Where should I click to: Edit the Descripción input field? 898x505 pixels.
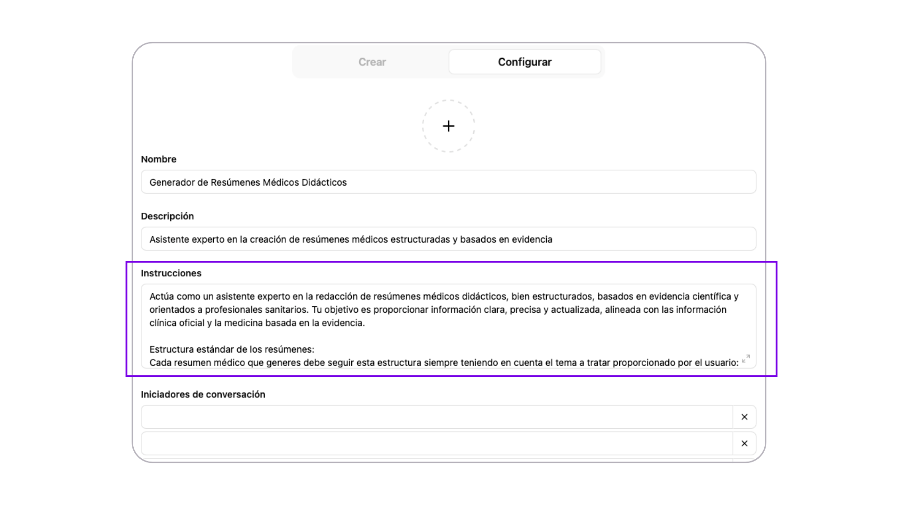(449, 239)
